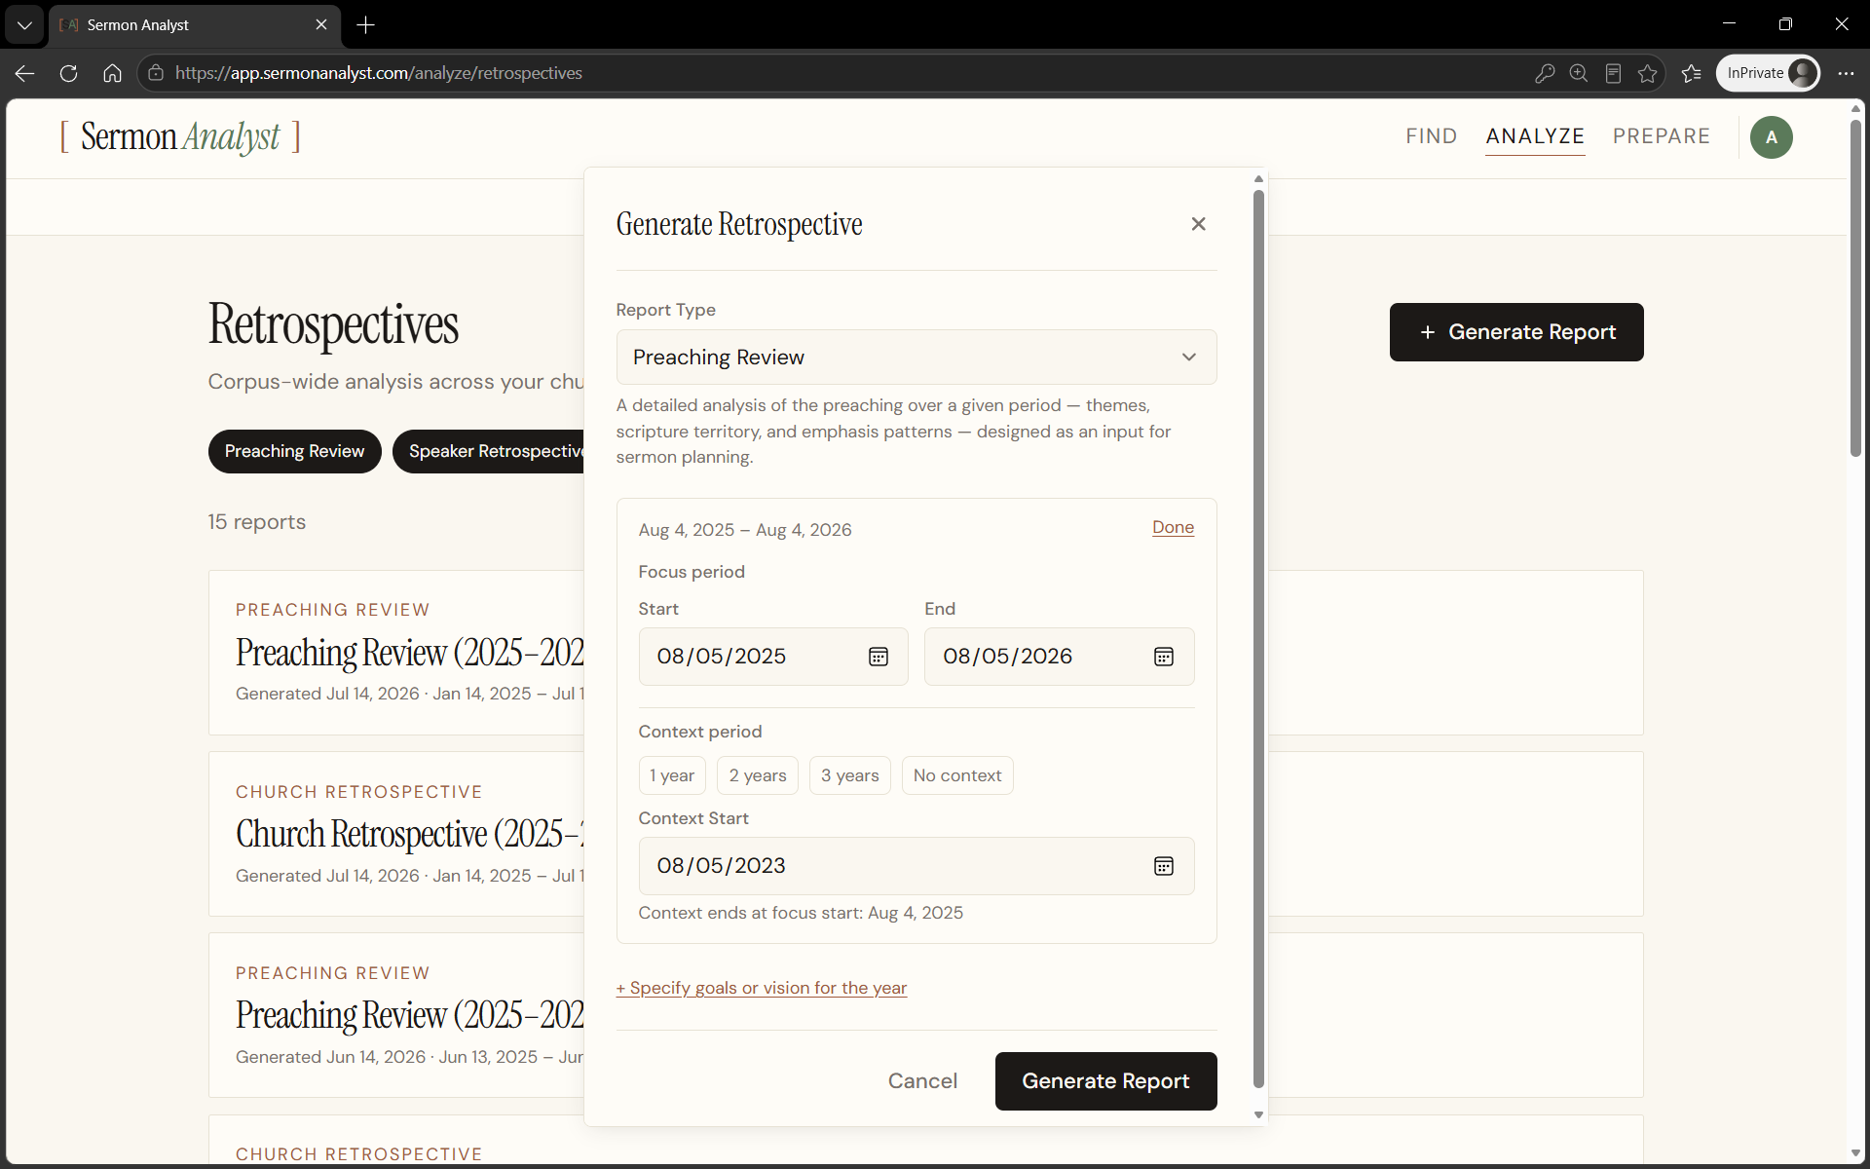
Task: Filter by Speaker Retrospective pill
Action: point(489,452)
